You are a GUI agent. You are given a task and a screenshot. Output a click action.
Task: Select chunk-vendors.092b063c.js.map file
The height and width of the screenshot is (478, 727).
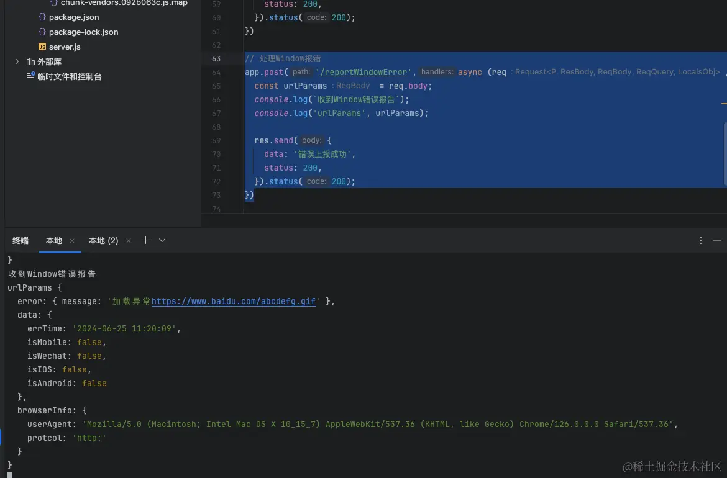point(124,2)
